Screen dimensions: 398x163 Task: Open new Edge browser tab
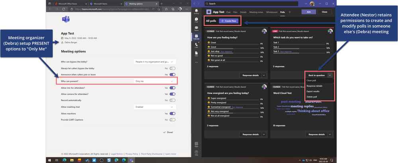tap(162, 4)
